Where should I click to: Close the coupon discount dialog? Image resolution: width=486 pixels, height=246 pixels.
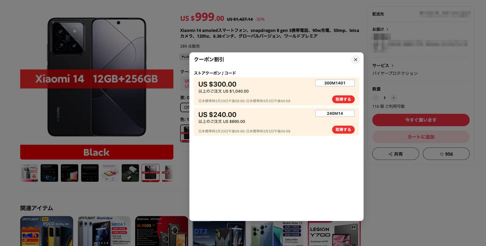tap(355, 60)
